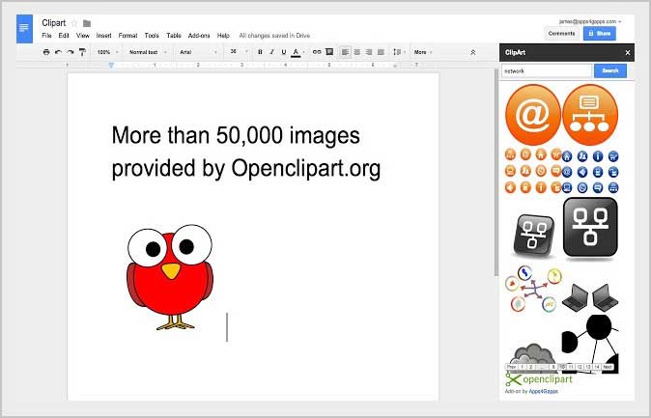651x418 pixels.
Task: Star the Clipart document
Action: [x=74, y=24]
